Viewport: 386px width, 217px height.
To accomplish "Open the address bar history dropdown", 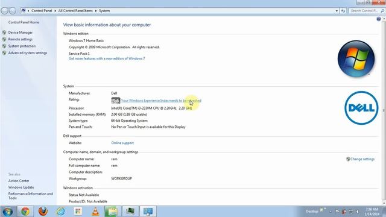I will [x=337, y=11].
